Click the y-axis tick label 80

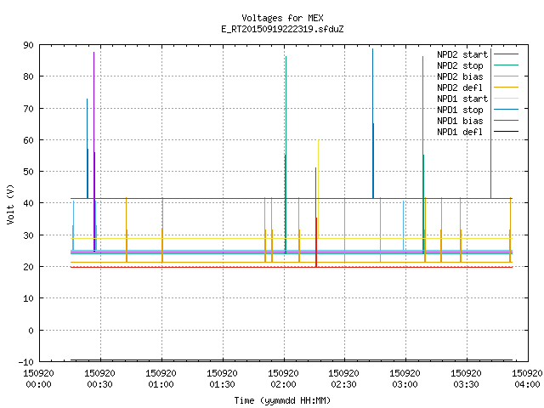point(28,76)
